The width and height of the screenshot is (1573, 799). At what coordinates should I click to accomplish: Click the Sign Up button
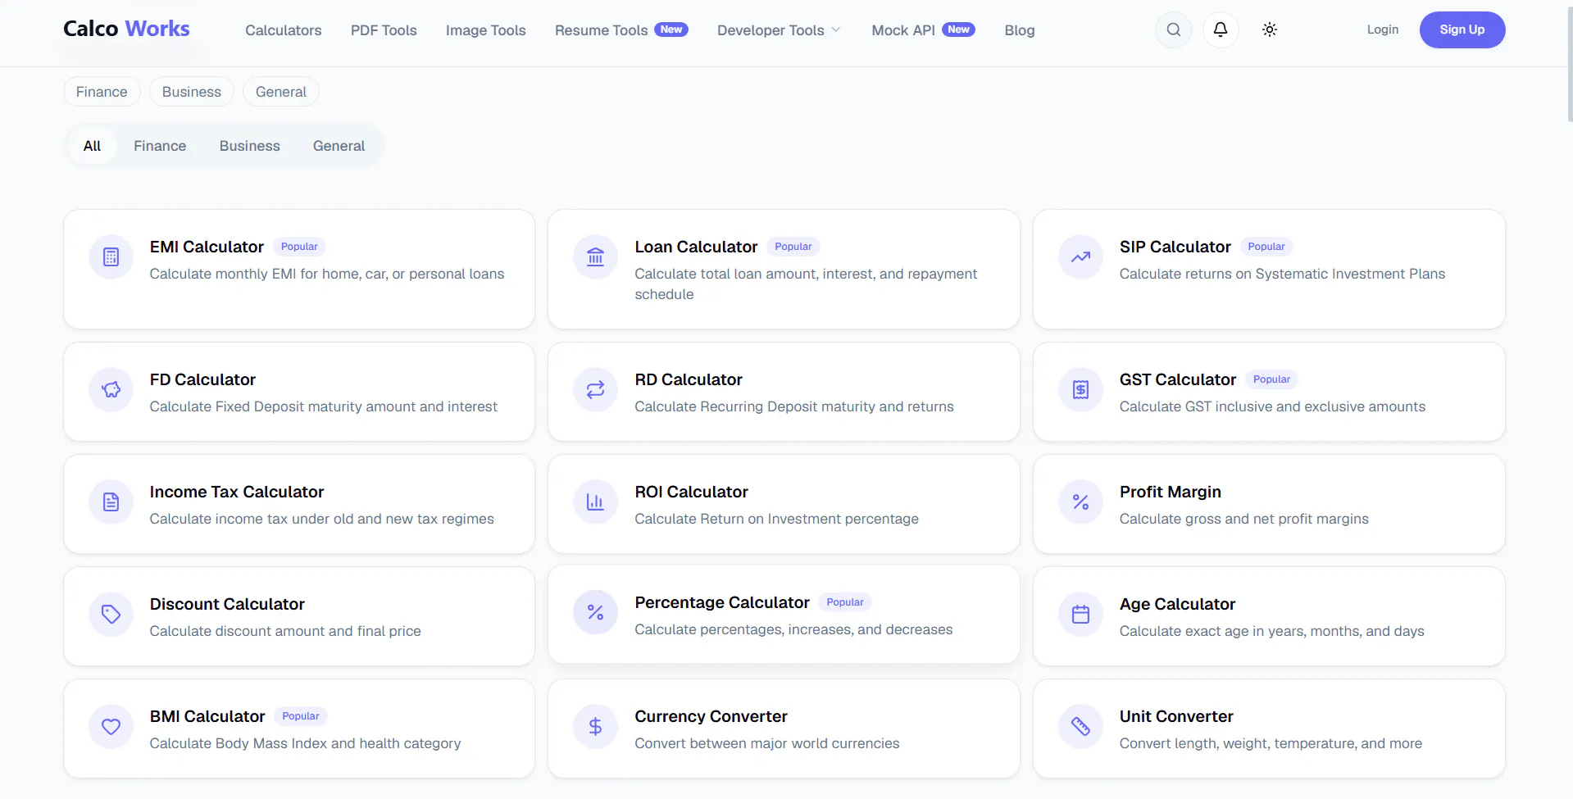[x=1462, y=30]
